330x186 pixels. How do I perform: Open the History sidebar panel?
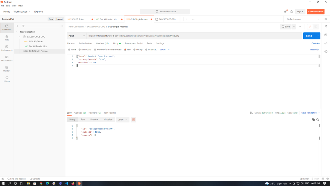tap(7, 79)
